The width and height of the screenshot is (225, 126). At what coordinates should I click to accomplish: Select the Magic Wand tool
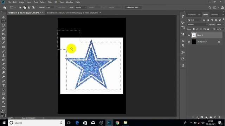coord(4,30)
